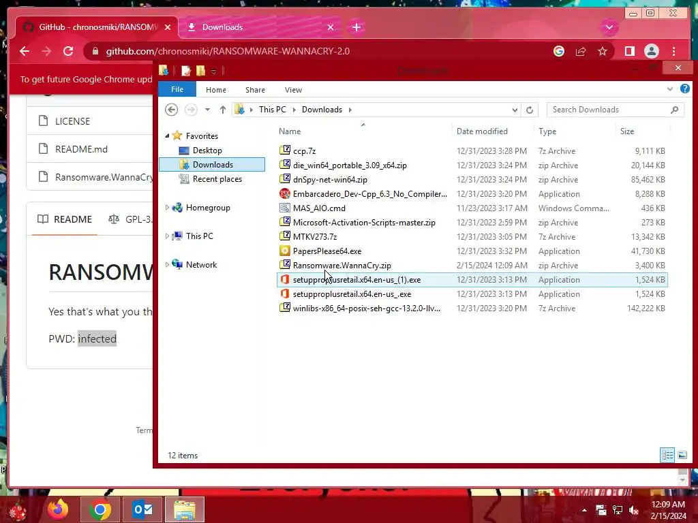698x523 pixels.
Task: Click the Properties quick access toolbar icon
Action: [x=186, y=71]
